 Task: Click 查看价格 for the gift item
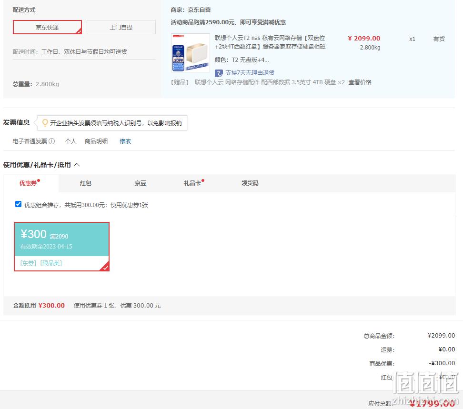[x=360, y=82]
